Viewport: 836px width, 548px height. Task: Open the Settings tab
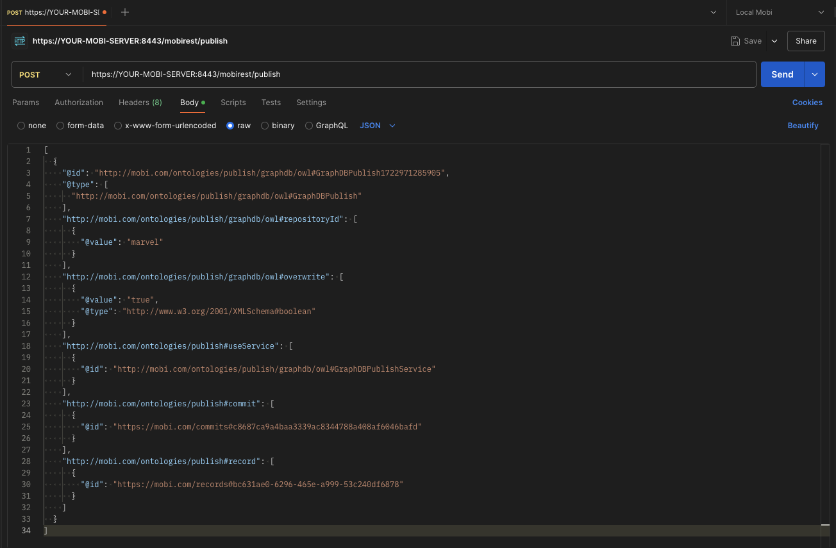pyautogui.click(x=311, y=103)
